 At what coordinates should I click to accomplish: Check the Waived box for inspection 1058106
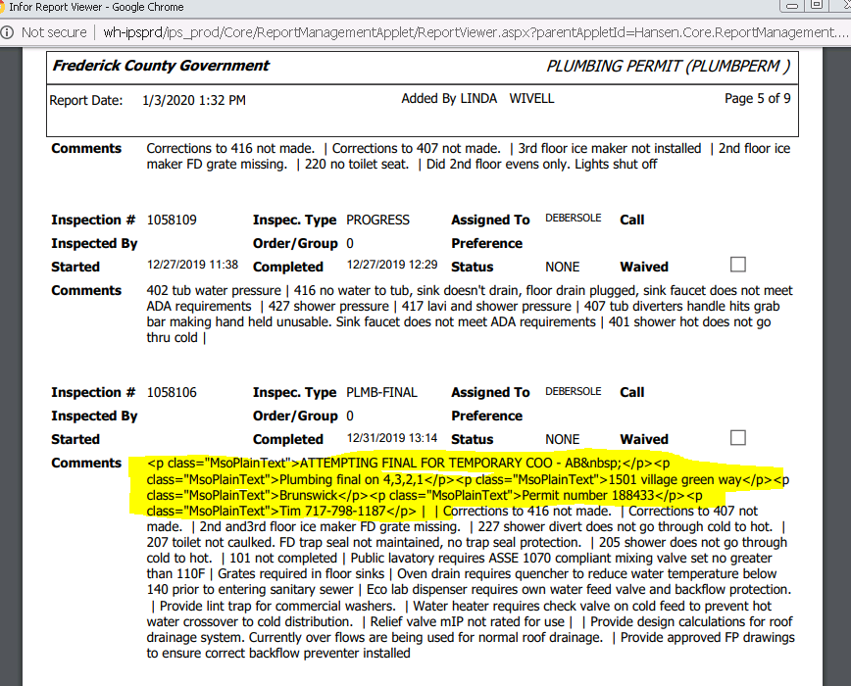(x=737, y=438)
